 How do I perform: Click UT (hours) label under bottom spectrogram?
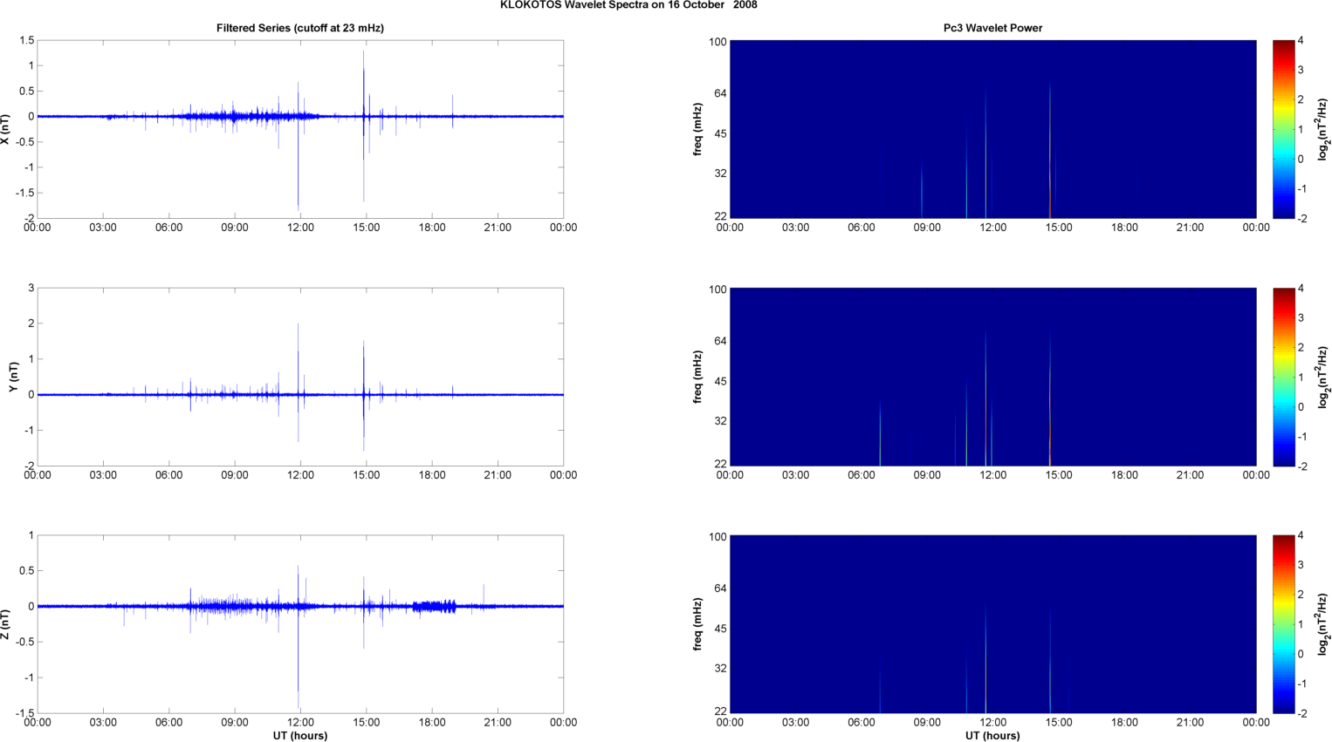992,735
